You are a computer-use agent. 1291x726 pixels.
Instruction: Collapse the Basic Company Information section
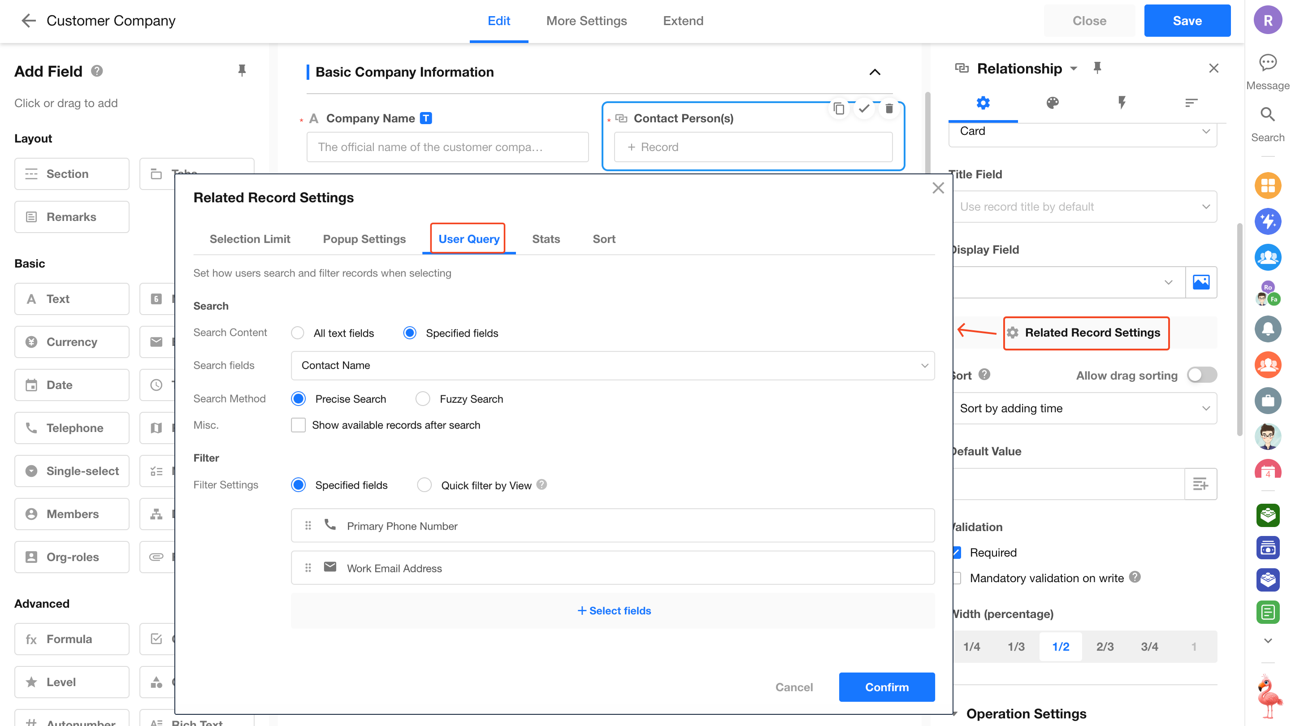click(875, 72)
